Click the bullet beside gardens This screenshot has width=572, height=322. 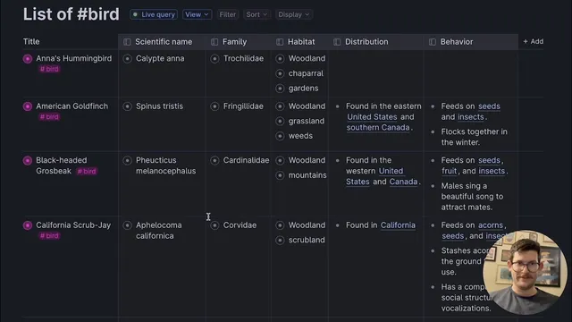tap(280, 89)
